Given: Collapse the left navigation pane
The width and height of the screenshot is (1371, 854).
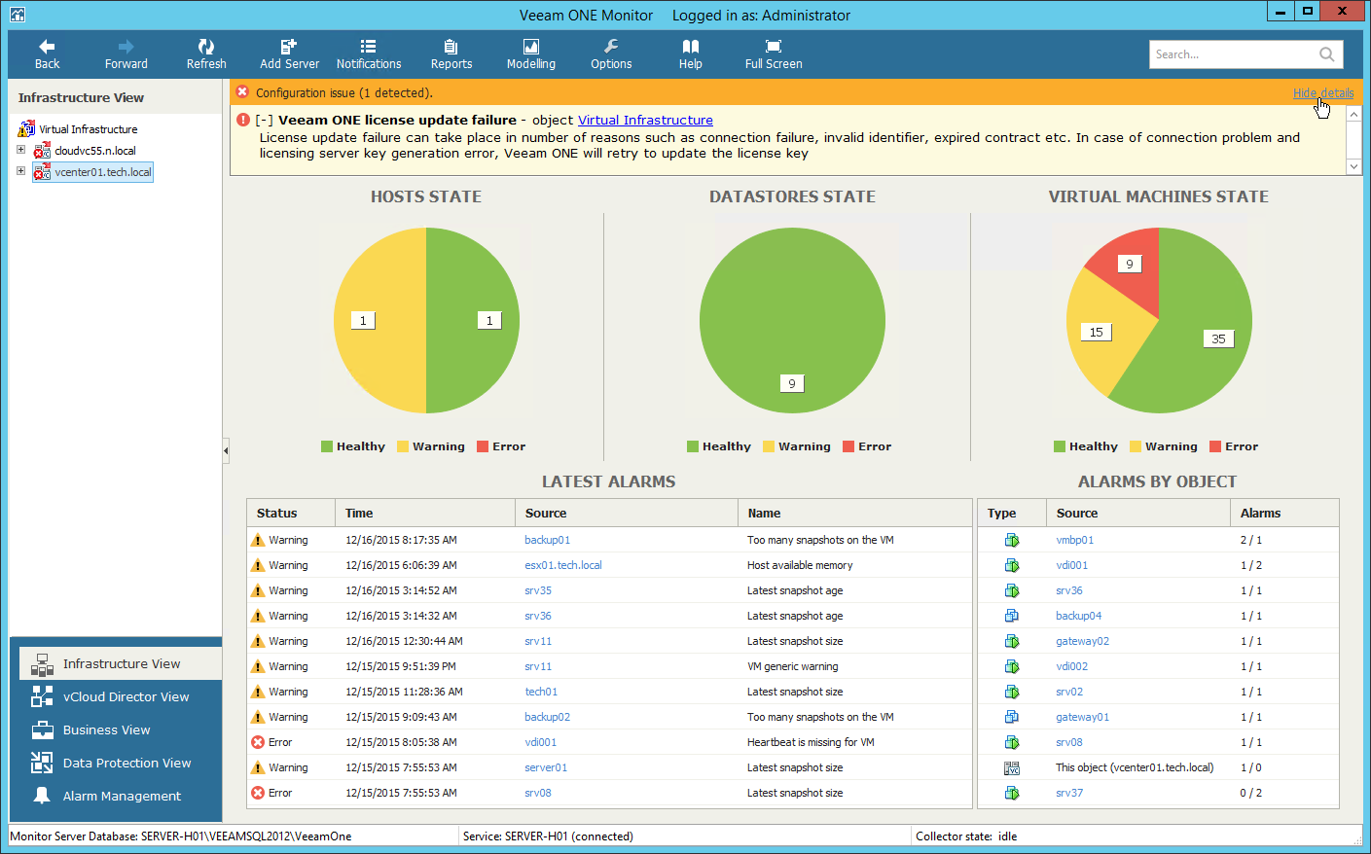Looking at the screenshot, I should (226, 450).
